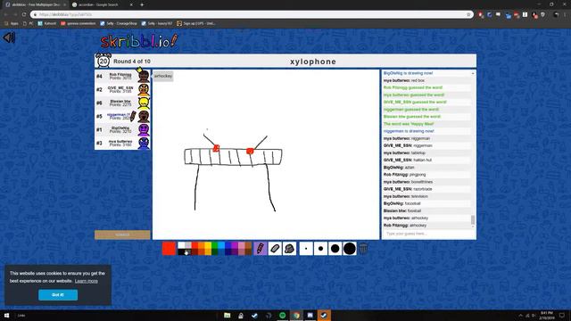
Task: Pick the bright green color swatch
Action: coord(215,246)
